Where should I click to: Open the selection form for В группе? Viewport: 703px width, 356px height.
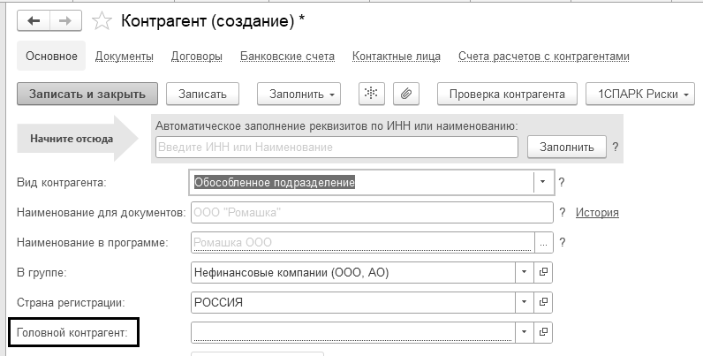click(x=544, y=273)
